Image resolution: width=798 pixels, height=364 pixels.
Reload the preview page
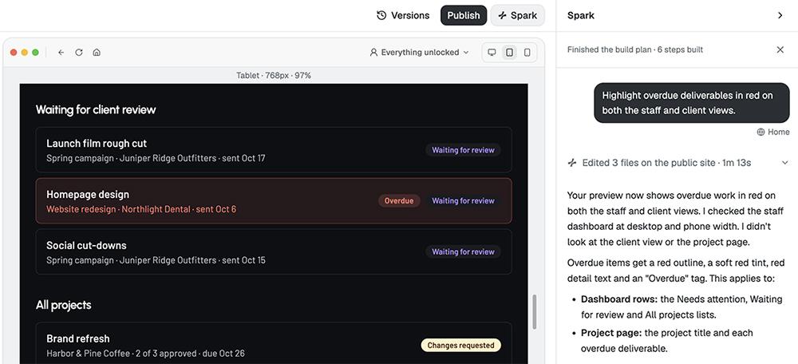[x=79, y=53]
